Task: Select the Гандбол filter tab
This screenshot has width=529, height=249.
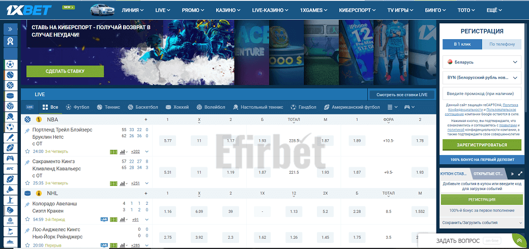Action: (x=304, y=107)
